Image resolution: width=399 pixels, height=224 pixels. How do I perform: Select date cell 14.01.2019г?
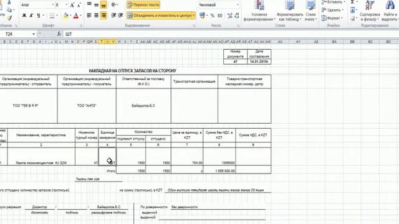coord(259,62)
